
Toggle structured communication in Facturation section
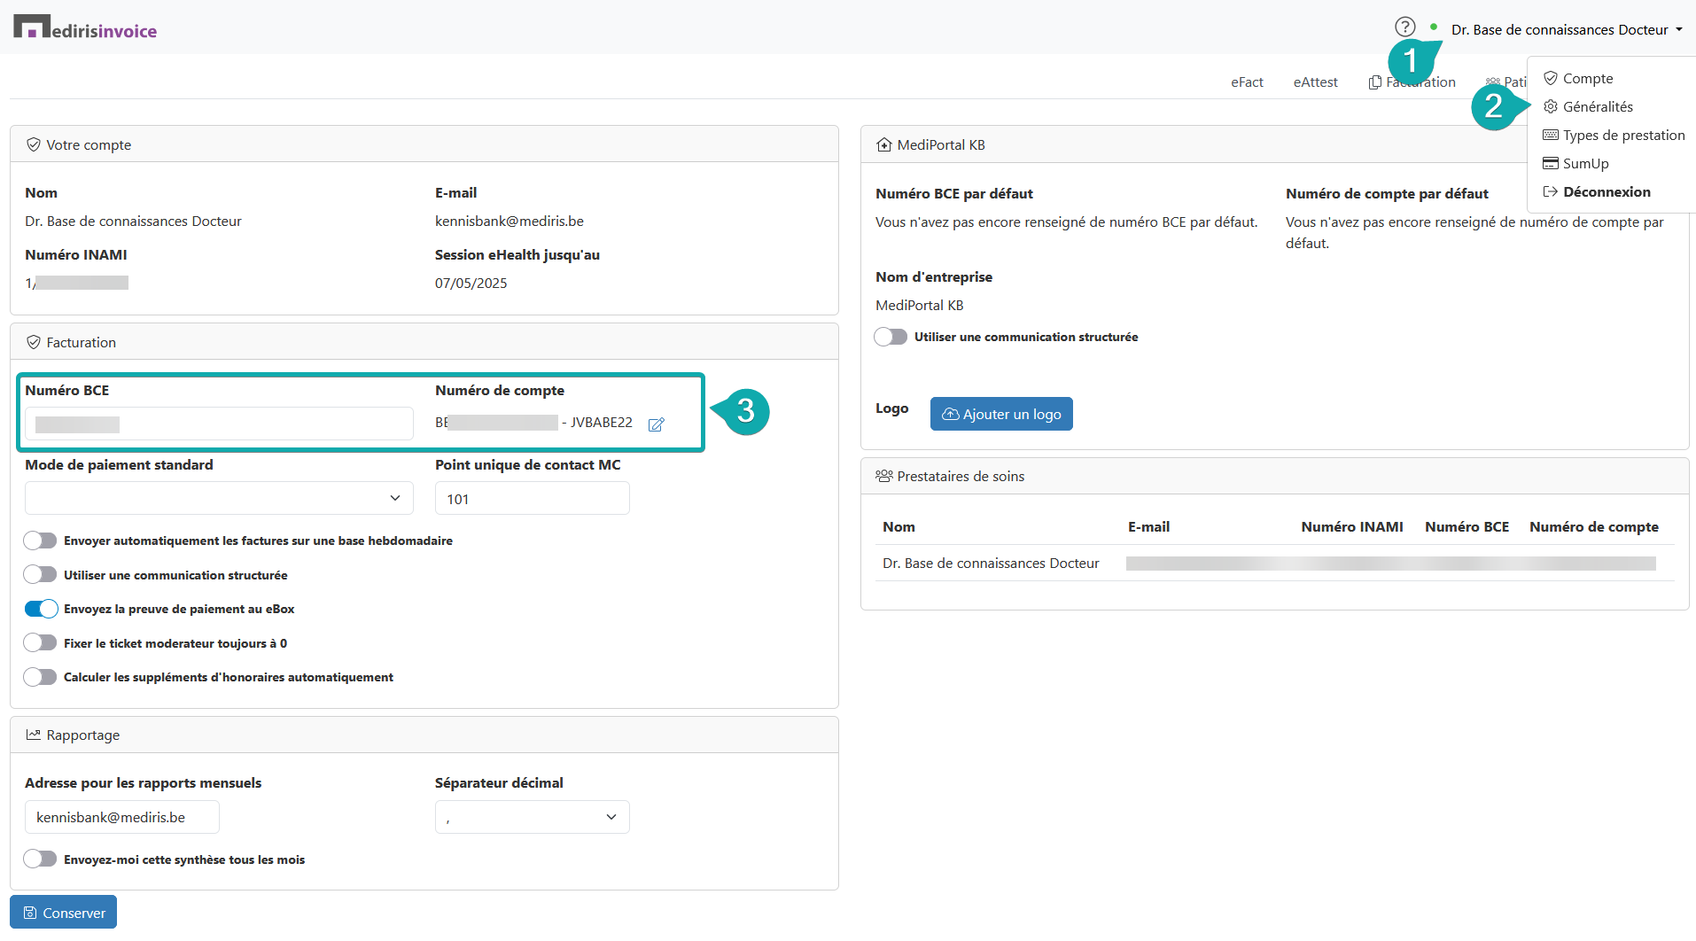click(40, 575)
